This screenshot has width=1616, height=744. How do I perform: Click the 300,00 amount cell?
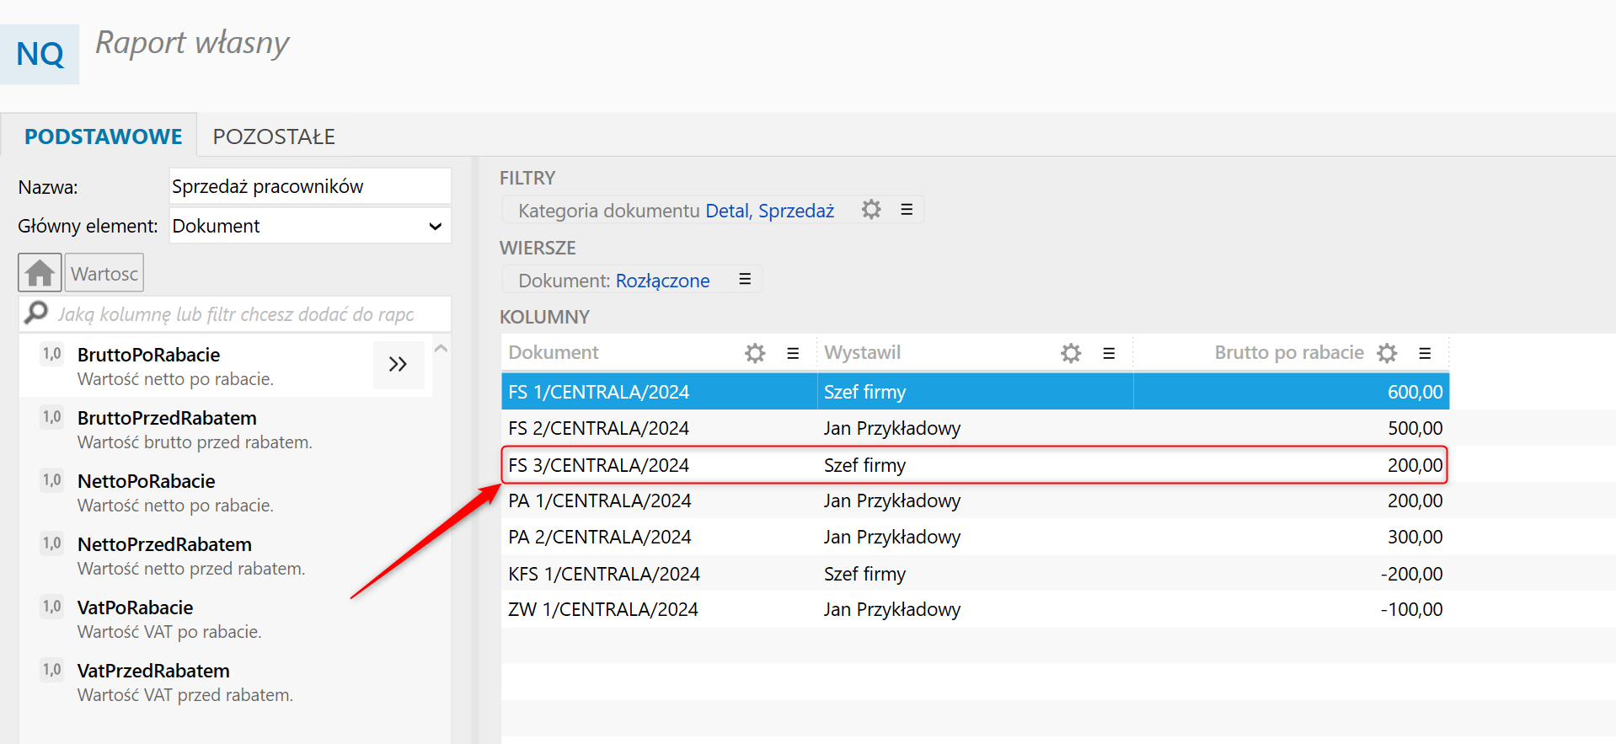click(1415, 537)
